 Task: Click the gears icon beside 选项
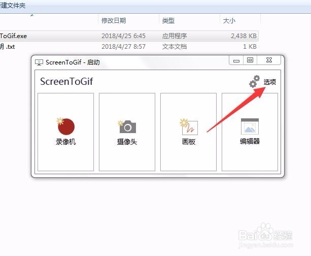point(255,81)
